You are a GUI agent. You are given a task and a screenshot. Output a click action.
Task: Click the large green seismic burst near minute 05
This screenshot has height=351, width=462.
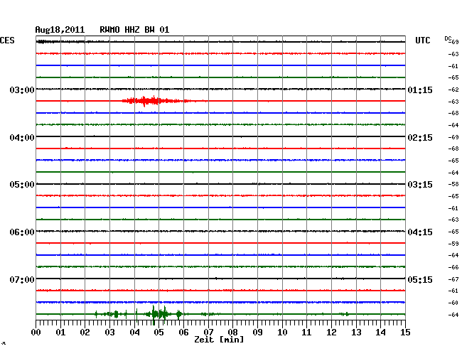point(158,315)
